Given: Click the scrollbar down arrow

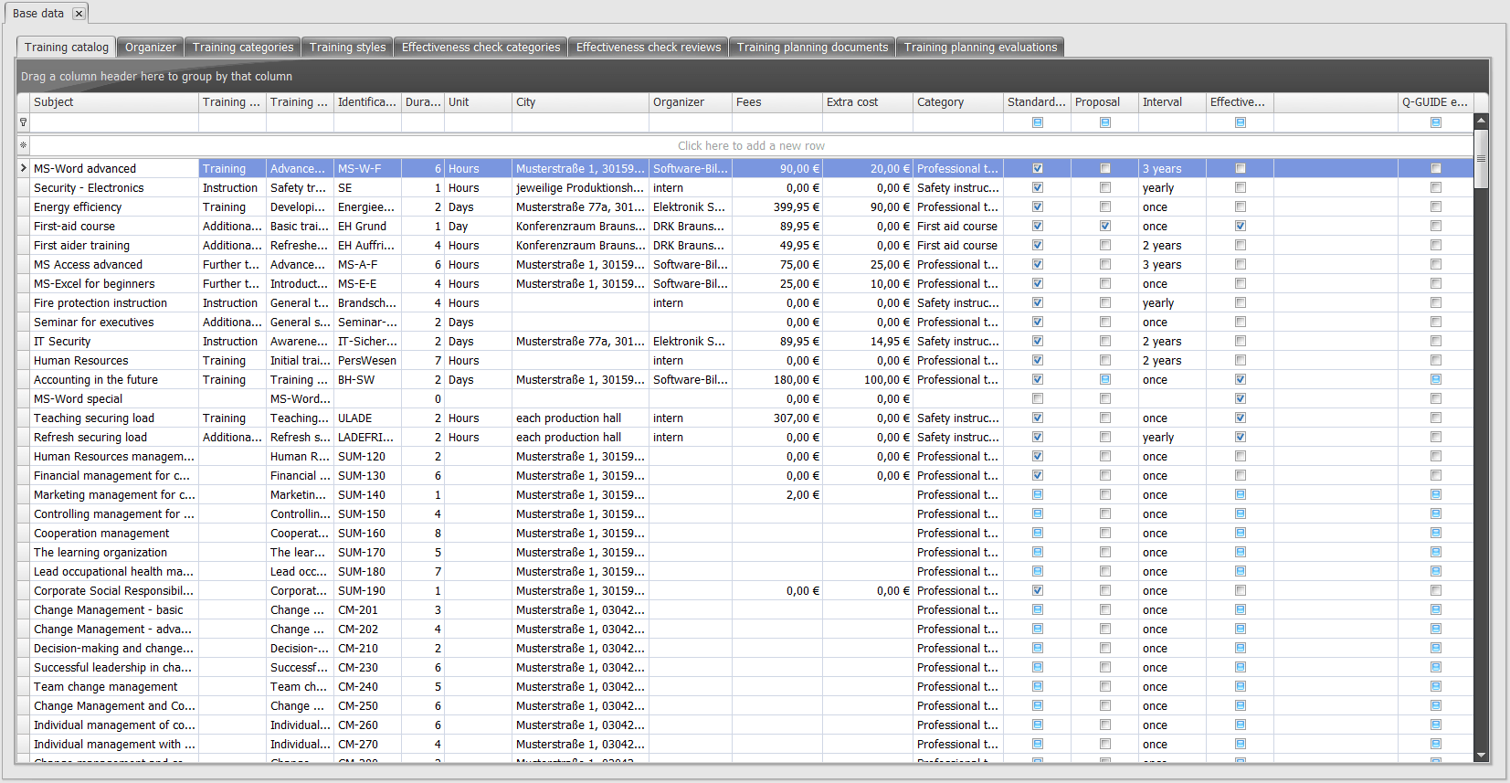Looking at the screenshot, I should [x=1481, y=756].
